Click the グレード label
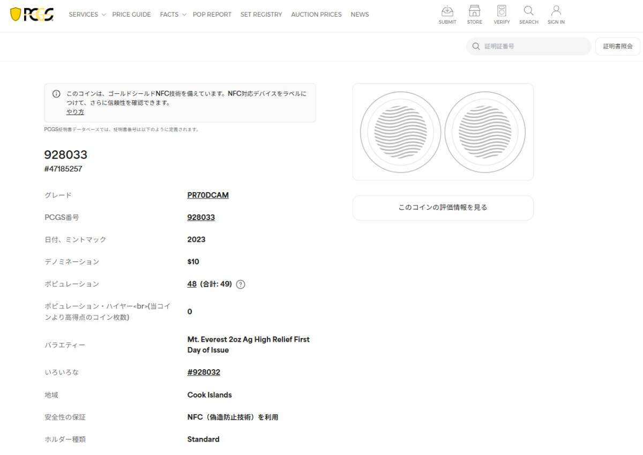The height and width of the screenshot is (455, 643). click(x=58, y=195)
